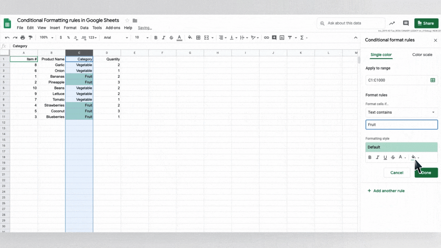Open the main toolbar text color picker
441x248 pixels.
[179, 38]
